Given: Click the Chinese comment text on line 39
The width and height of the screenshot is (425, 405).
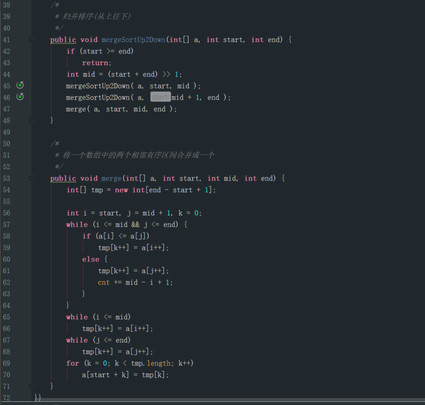Looking at the screenshot, I should (97, 17).
